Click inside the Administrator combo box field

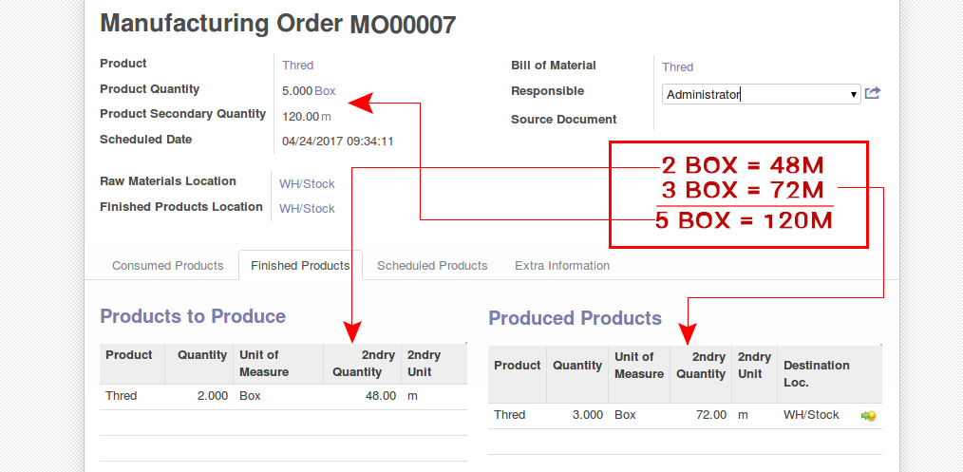tap(761, 95)
